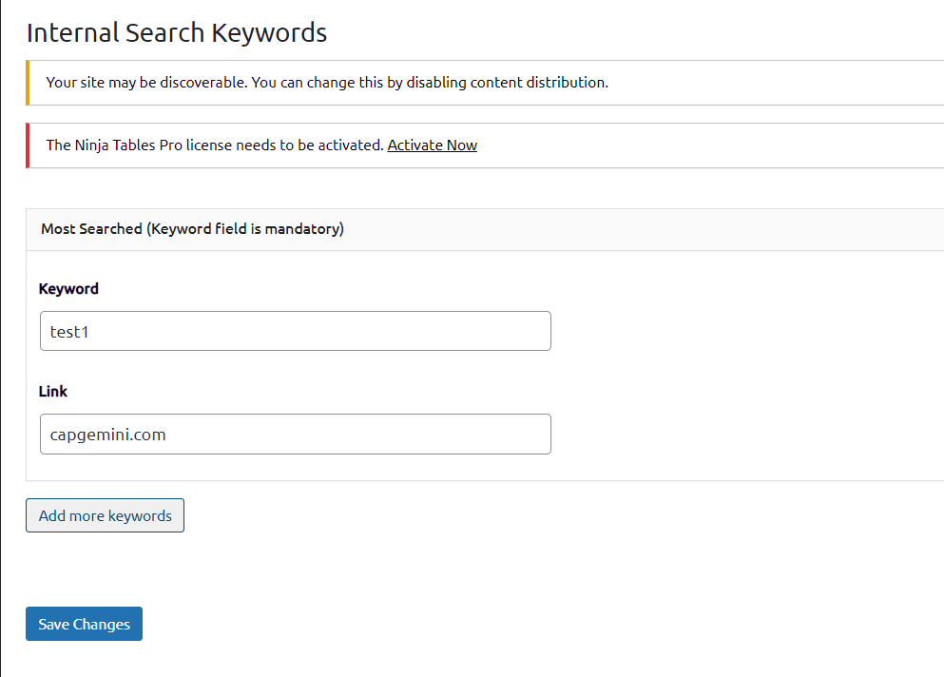This screenshot has height=677, width=944.
Task: Click the red bar on the license notice
Action: pos(28,145)
